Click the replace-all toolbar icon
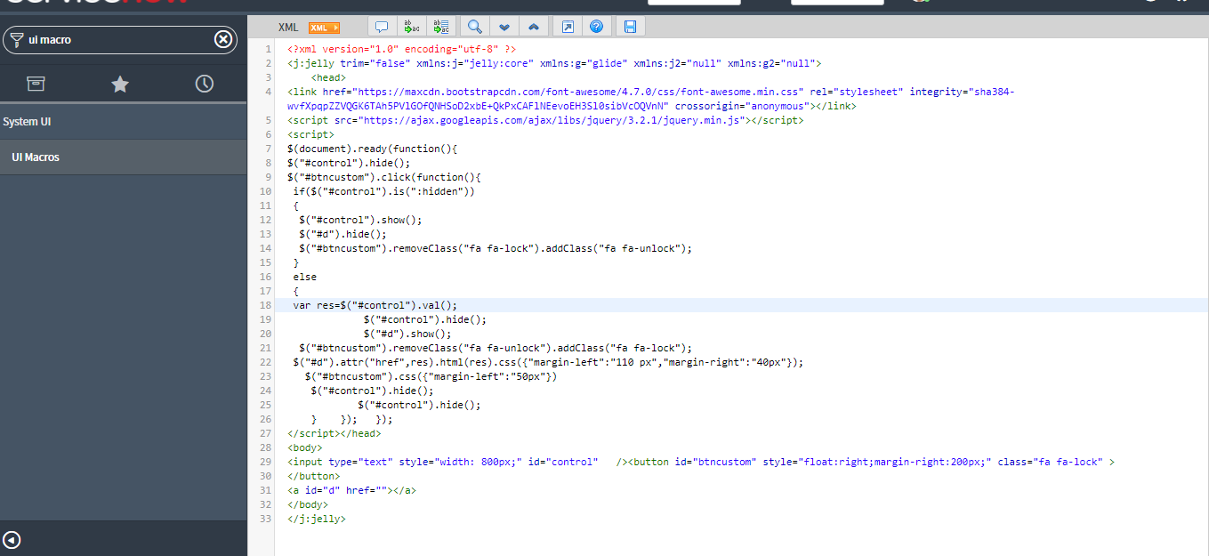The image size is (1209, 556). [441, 26]
